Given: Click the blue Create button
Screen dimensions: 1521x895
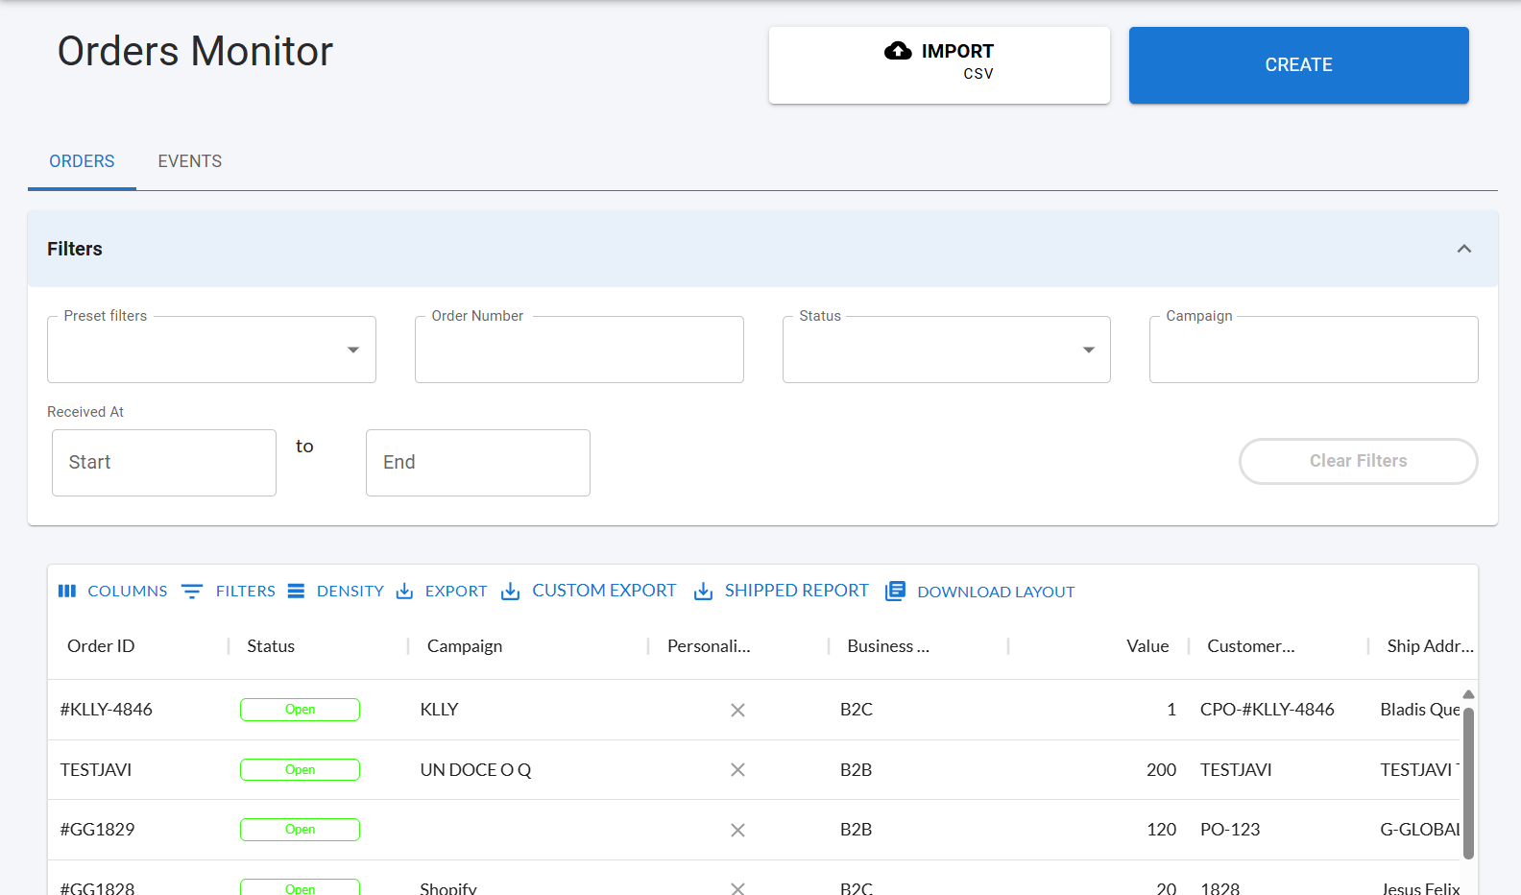Looking at the screenshot, I should (x=1298, y=65).
